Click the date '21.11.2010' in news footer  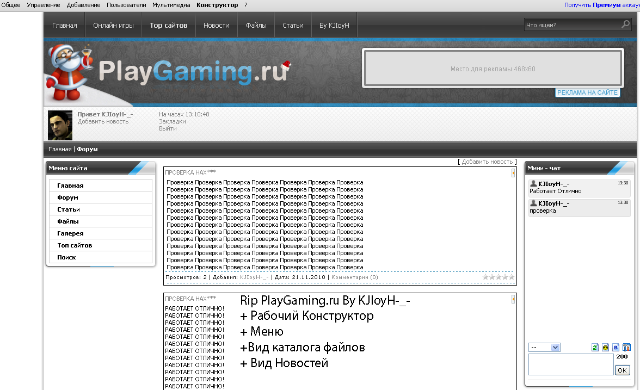point(309,277)
